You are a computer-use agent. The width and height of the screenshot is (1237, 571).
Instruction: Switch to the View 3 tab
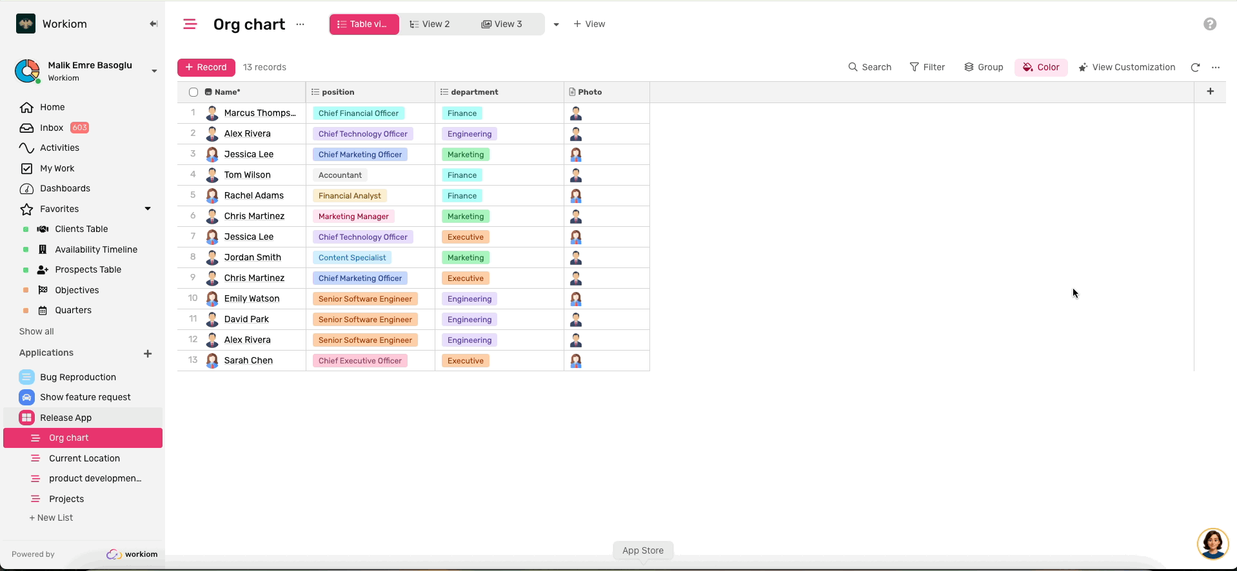[502, 24]
